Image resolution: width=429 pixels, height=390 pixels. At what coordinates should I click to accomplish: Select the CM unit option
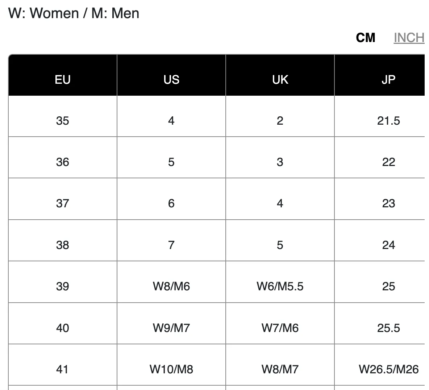coord(366,38)
